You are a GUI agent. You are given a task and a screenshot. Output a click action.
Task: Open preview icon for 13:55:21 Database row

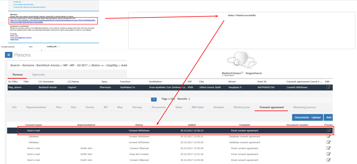click(329, 136)
